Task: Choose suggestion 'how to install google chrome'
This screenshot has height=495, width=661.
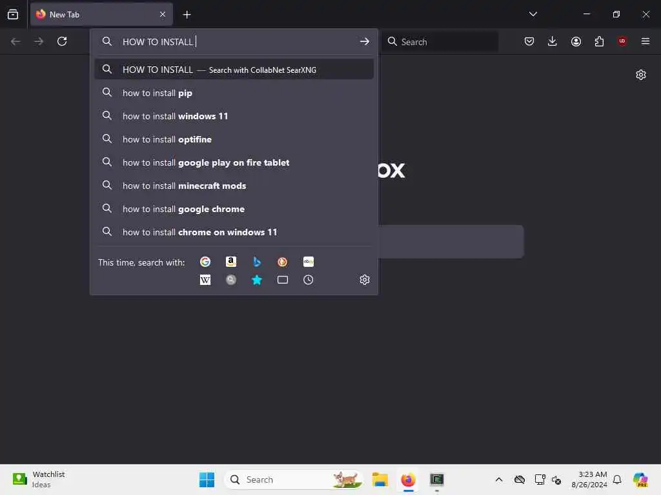Action: pos(234,209)
